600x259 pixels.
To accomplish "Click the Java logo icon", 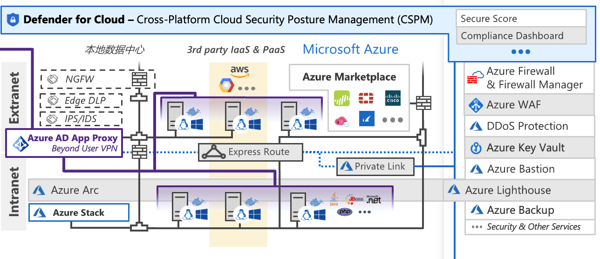I will tap(334, 199).
